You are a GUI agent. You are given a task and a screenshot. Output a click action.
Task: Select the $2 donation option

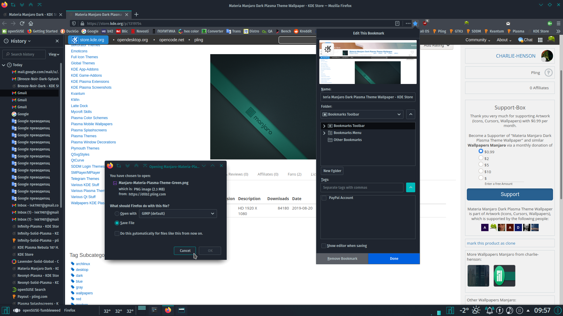coord(481,158)
